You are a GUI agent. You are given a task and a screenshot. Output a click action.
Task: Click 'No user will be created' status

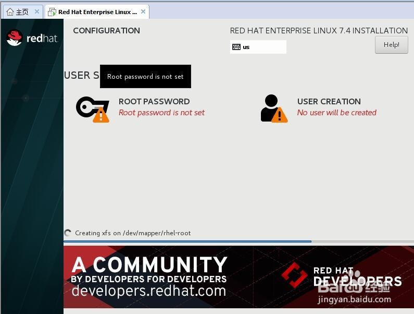coord(336,113)
